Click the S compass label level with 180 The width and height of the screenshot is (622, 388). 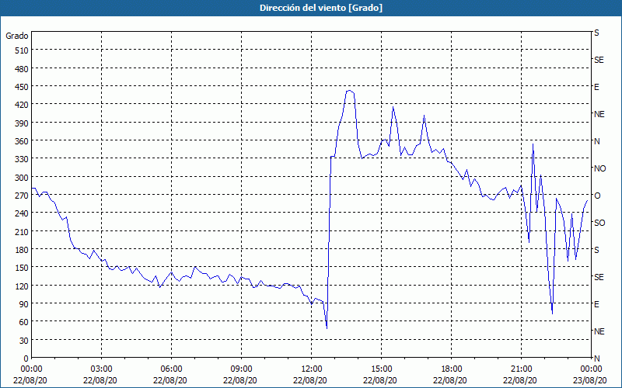pyautogui.click(x=596, y=250)
